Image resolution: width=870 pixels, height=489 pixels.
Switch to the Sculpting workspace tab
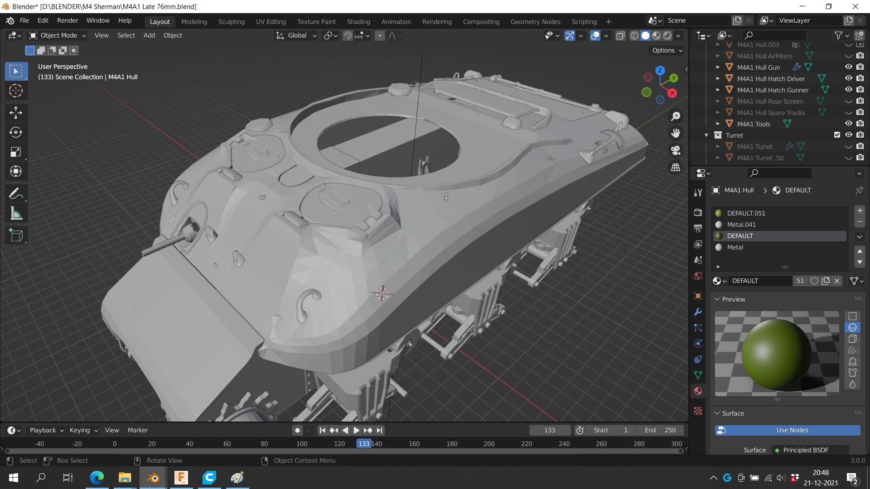click(x=231, y=22)
